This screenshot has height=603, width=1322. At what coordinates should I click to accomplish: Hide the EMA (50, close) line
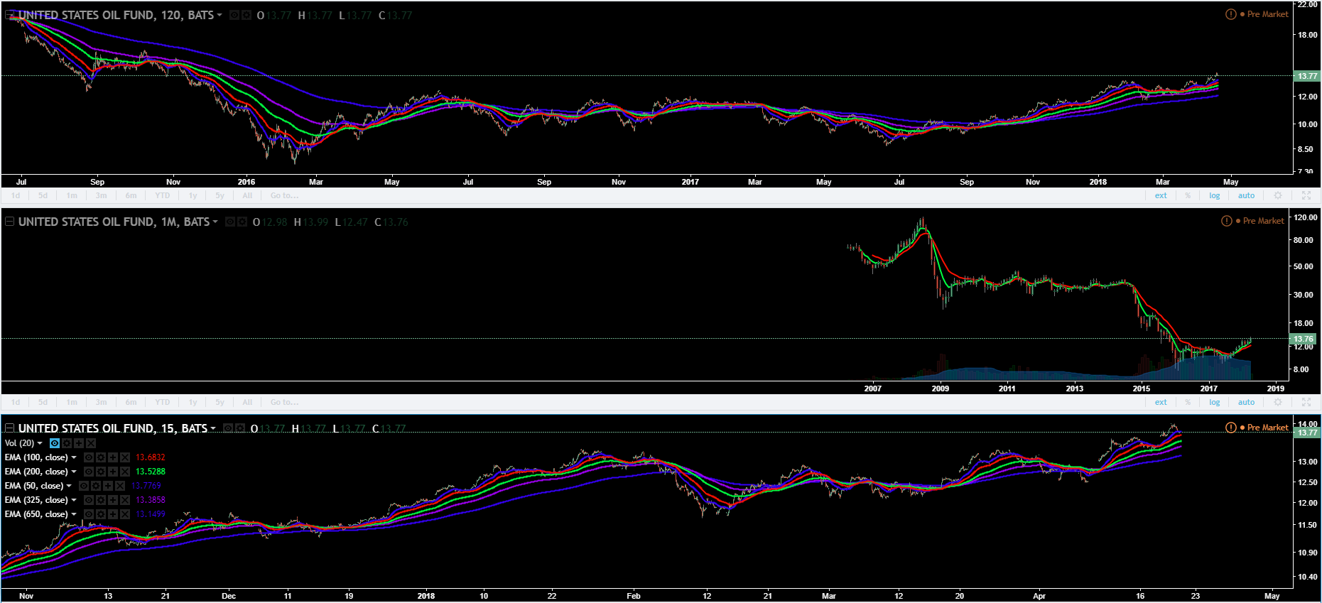pyautogui.click(x=84, y=486)
